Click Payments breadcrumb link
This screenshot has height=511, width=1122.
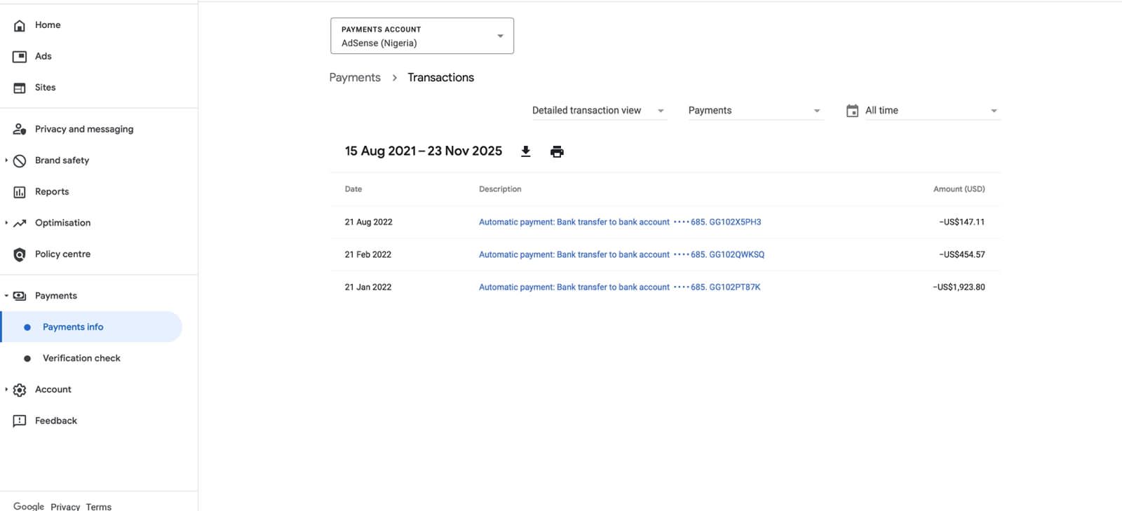pyautogui.click(x=355, y=78)
